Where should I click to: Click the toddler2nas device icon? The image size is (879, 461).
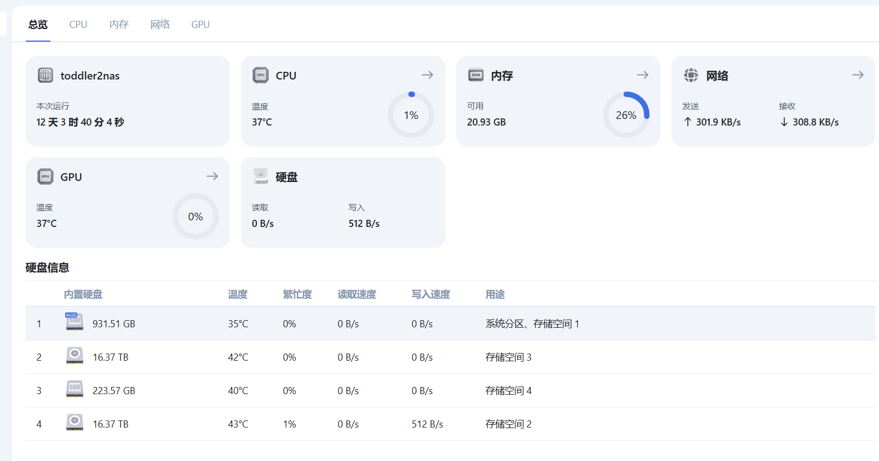pos(45,75)
